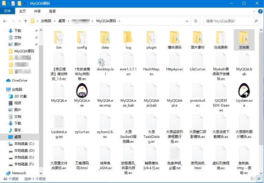Open MyQQA源码 quick access folder
The width and height of the screenshot is (264, 183).
coord(21,51)
